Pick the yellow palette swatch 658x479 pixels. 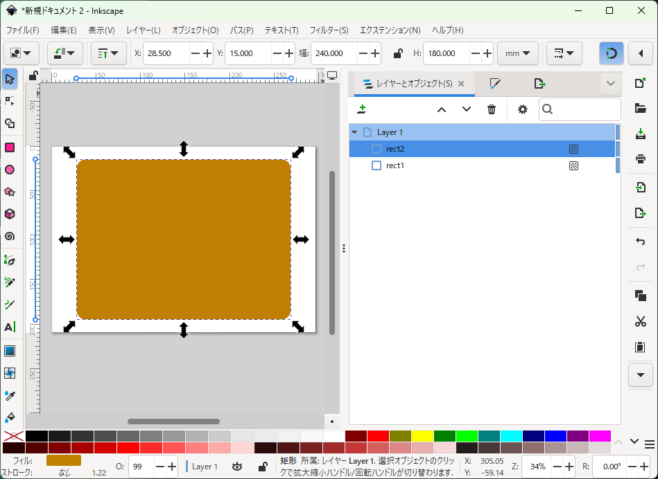422,436
